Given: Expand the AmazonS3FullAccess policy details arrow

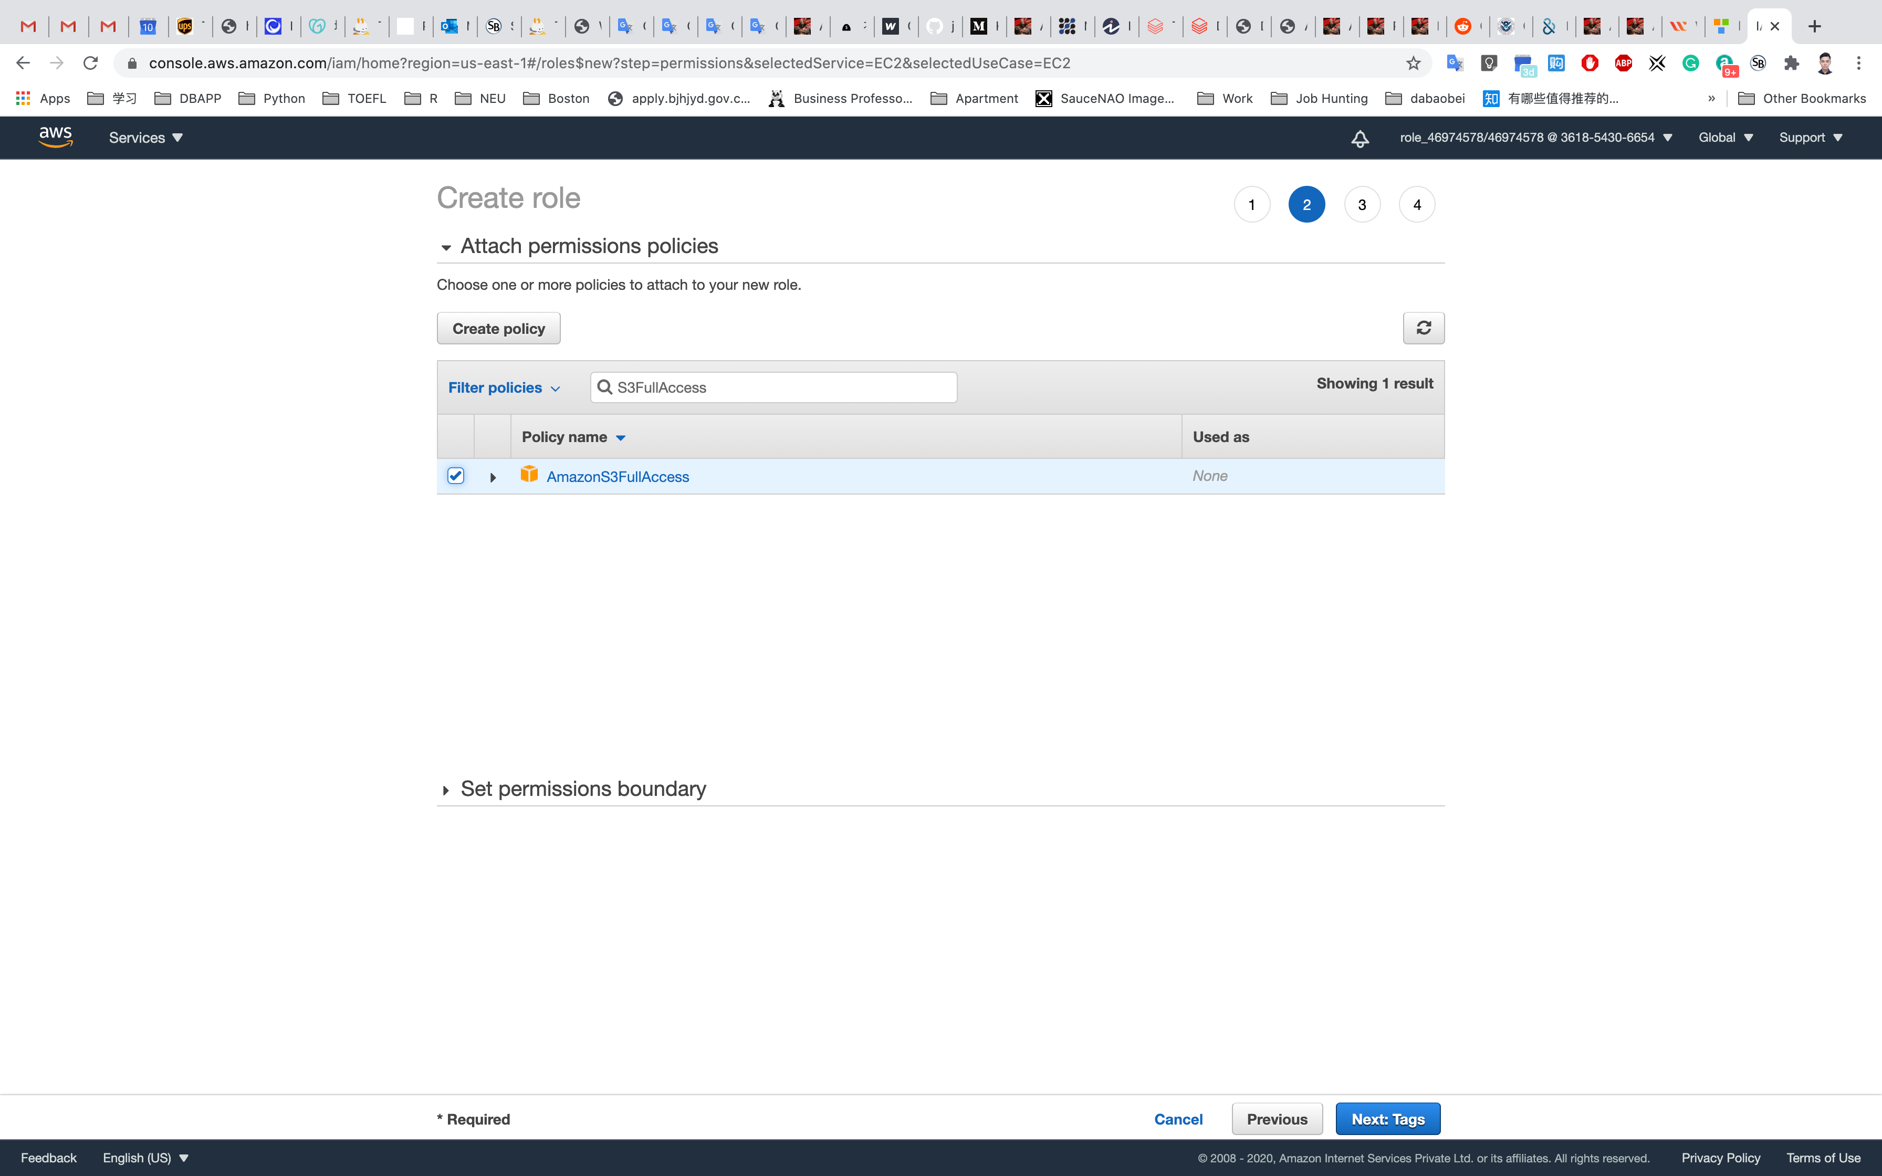Looking at the screenshot, I should point(492,478).
